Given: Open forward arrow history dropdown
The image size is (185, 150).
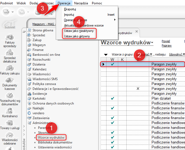Looking at the screenshot, I should pos(28,12).
